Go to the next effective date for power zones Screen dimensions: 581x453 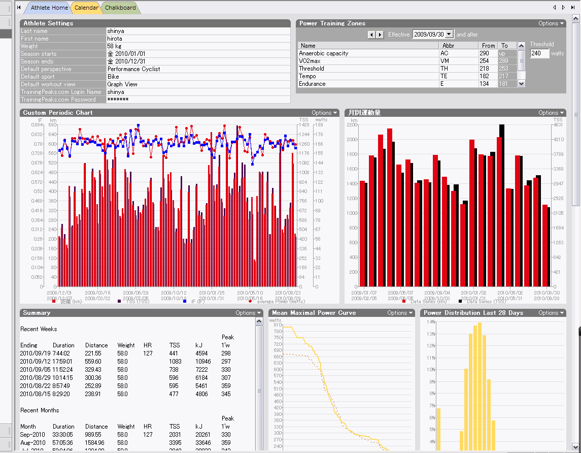tap(380, 35)
